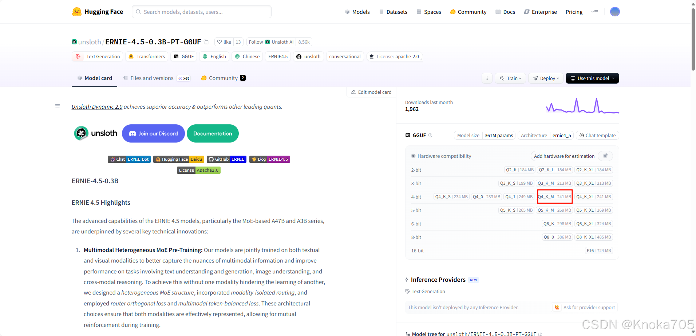Open the Hugging Face Baidu badge
The image size is (696, 336).
(179, 159)
